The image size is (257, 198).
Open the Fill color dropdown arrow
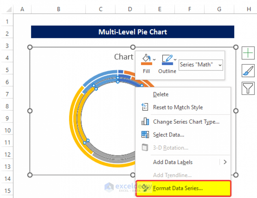[x=154, y=60]
